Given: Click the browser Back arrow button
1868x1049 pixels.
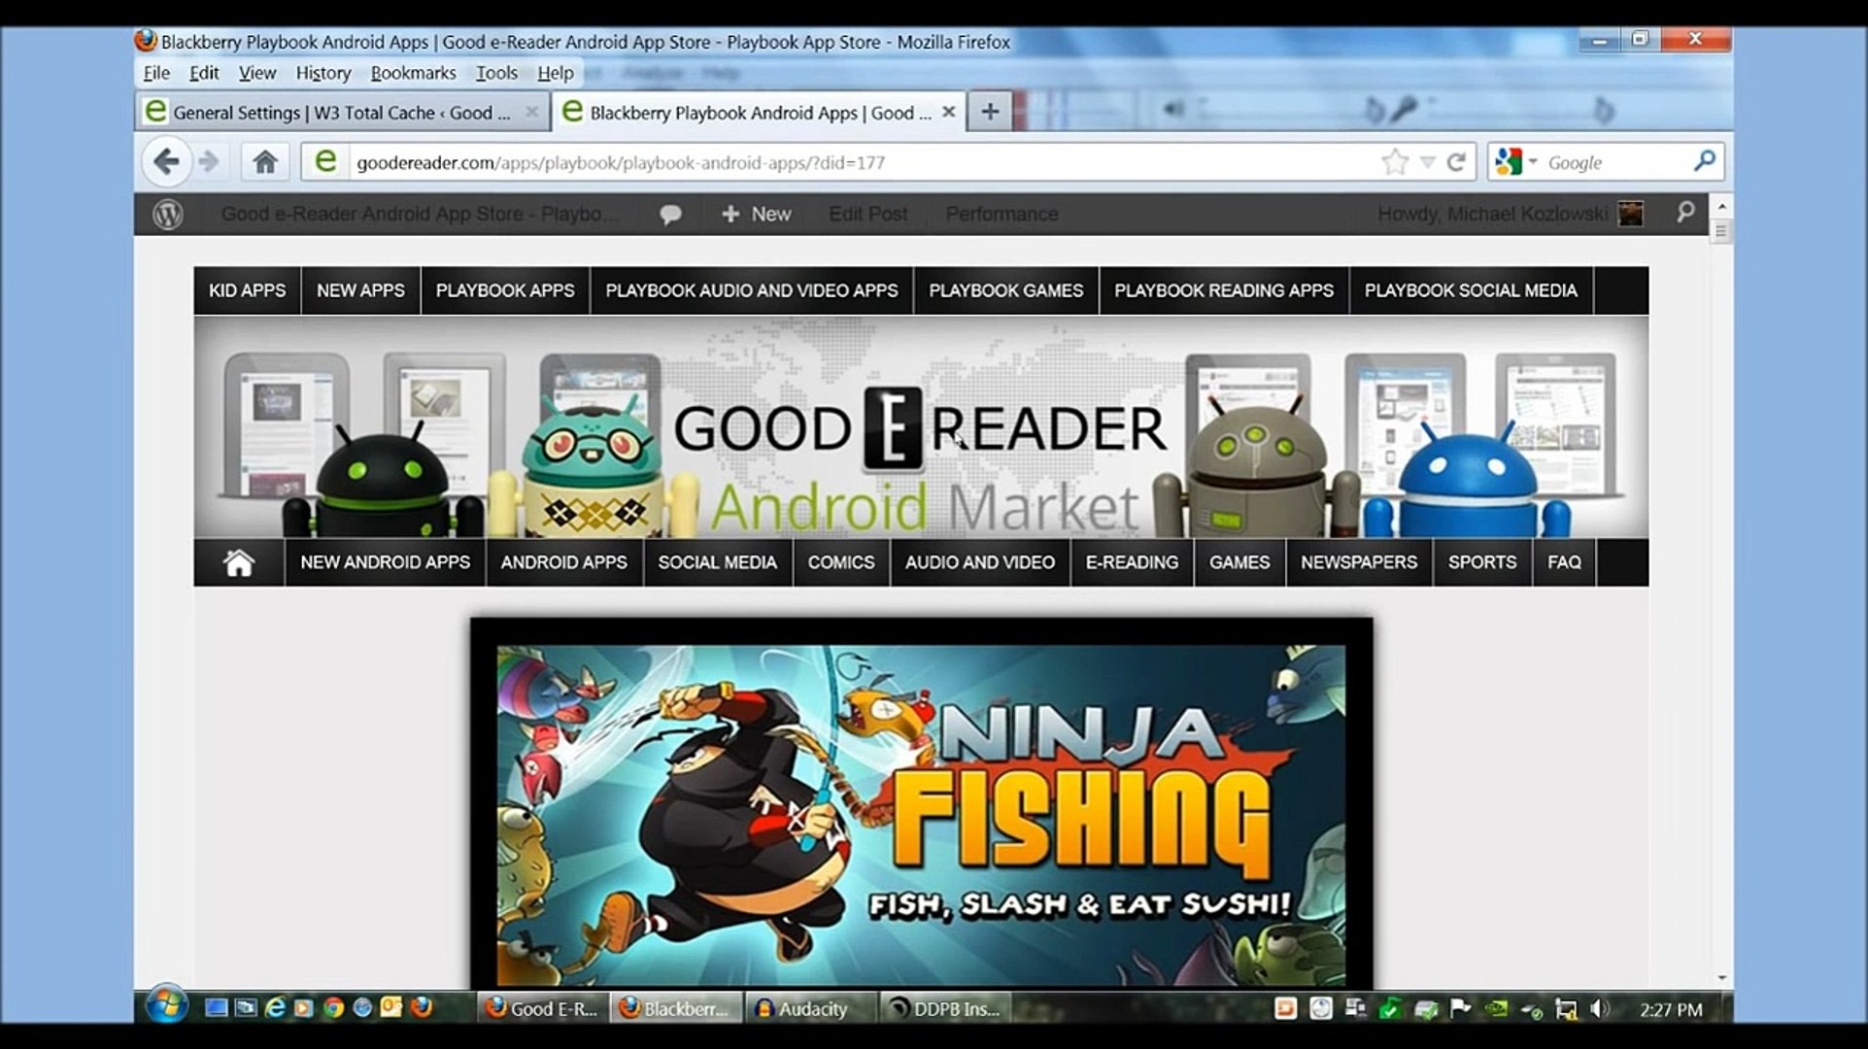Looking at the screenshot, I should click(167, 161).
